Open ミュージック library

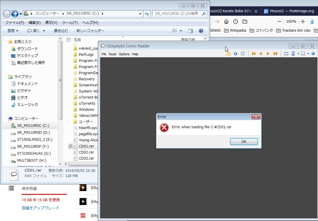[x=27, y=105]
